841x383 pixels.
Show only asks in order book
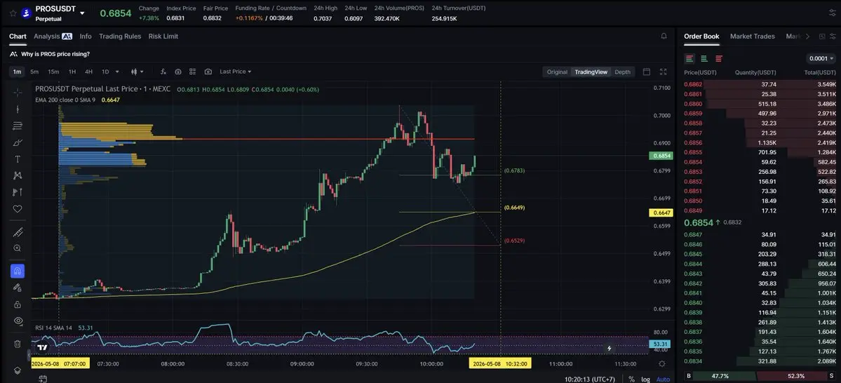click(x=719, y=58)
